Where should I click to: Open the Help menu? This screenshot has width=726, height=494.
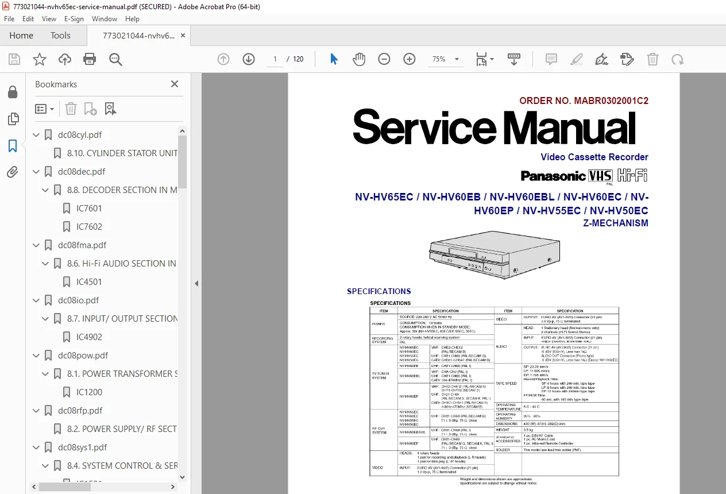pyautogui.click(x=132, y=19)
